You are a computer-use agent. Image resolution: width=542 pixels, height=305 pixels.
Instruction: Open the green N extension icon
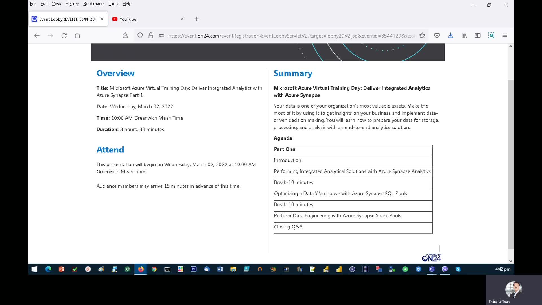(x=491, y=36)
